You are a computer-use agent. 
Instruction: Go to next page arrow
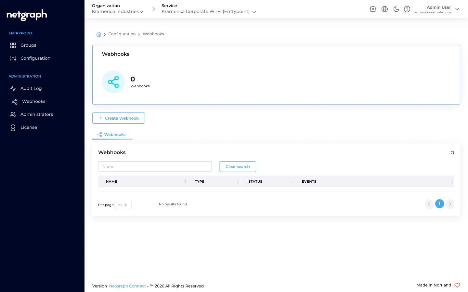point(450,204)
